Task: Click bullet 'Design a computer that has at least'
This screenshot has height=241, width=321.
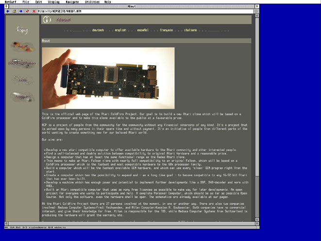Action: pyautogui.click(x=116, y=157)
